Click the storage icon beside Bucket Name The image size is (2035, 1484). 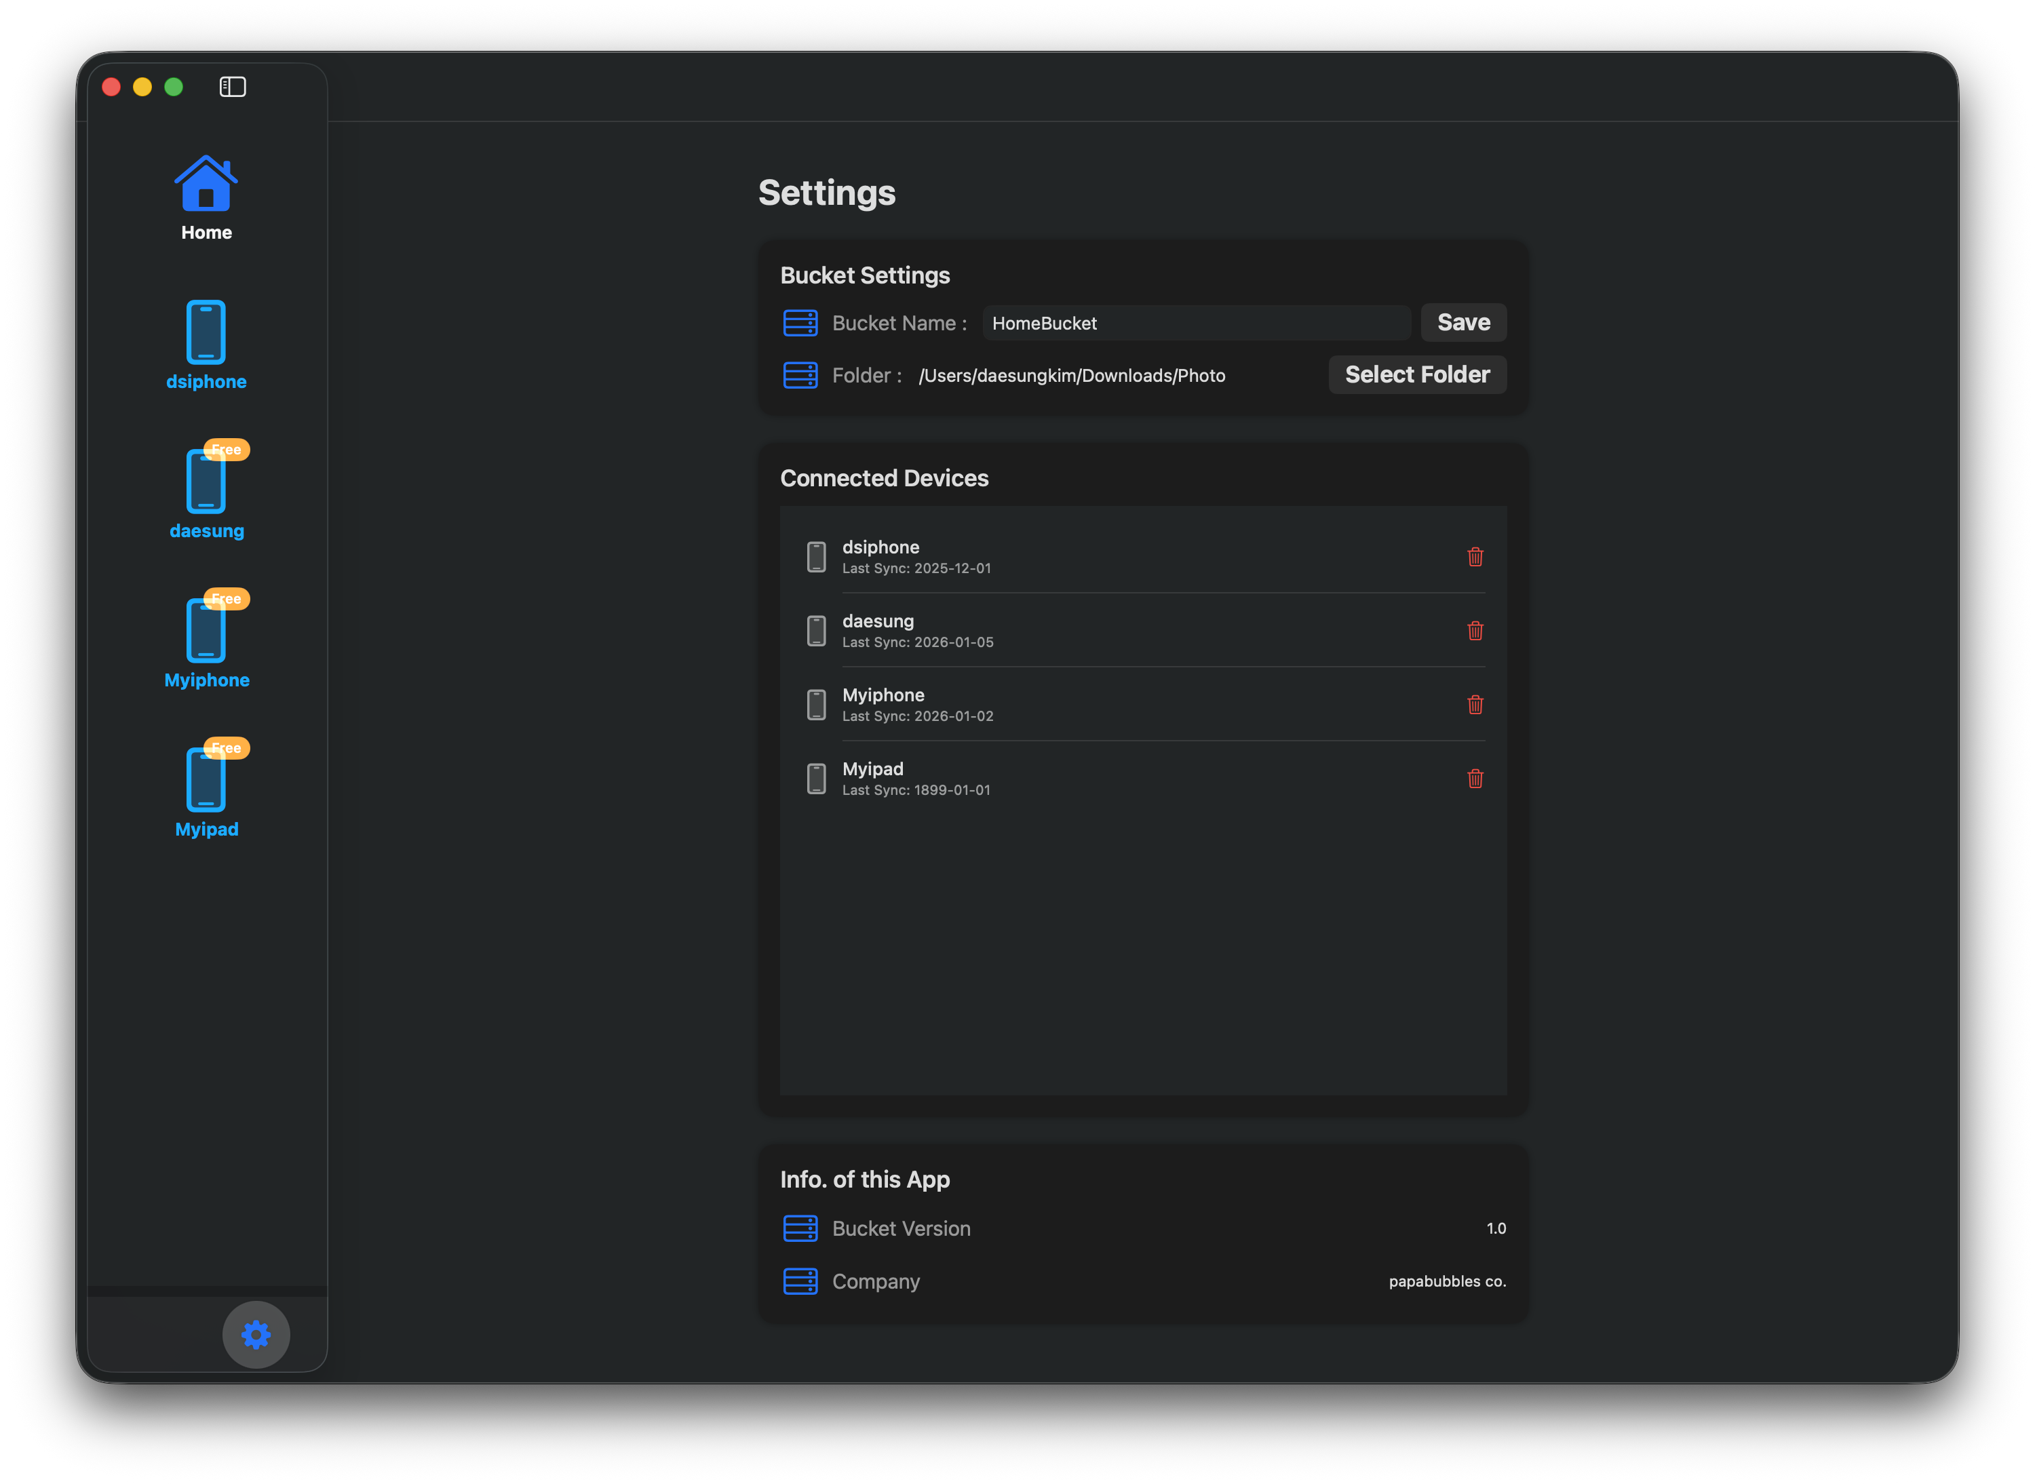[x=800, y=322]
